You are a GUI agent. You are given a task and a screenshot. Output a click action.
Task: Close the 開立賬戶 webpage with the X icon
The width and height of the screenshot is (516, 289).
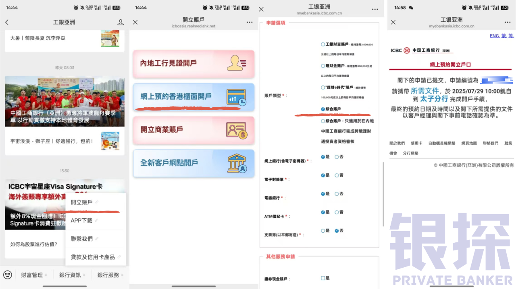[x=135, y=23]
